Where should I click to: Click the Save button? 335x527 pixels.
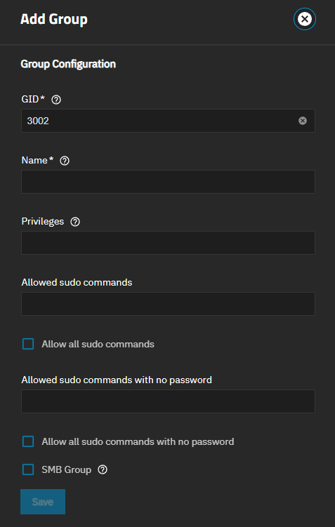43,502
